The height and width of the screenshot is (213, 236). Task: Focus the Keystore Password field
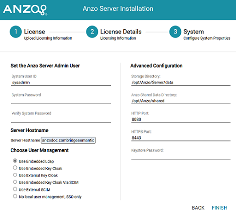pos(181,156)
